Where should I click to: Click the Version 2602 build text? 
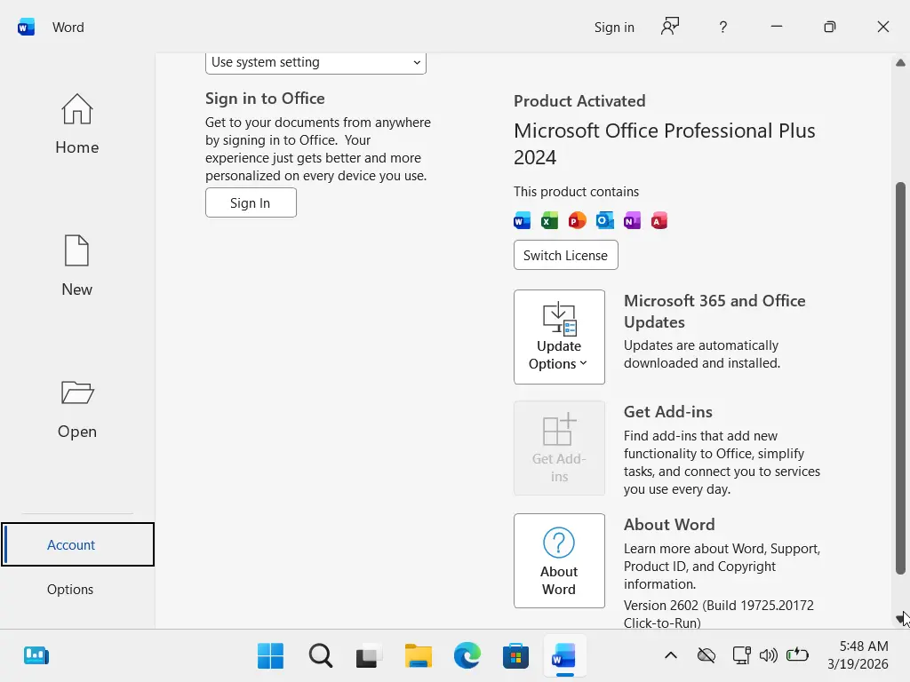[x=718, y=614]
